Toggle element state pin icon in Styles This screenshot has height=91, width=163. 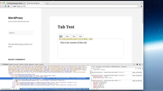[138, 69]
